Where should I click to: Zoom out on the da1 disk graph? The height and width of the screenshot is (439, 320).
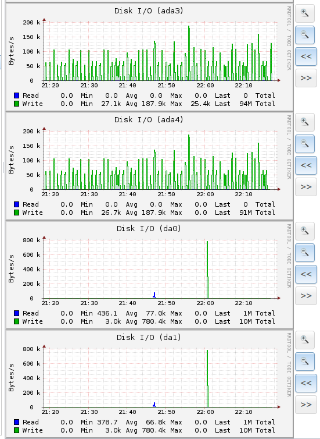point(305,361)
